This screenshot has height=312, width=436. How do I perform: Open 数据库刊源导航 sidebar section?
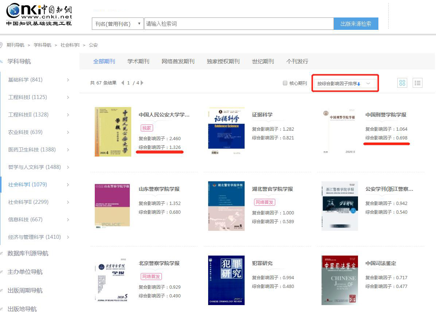coord(28,253)
